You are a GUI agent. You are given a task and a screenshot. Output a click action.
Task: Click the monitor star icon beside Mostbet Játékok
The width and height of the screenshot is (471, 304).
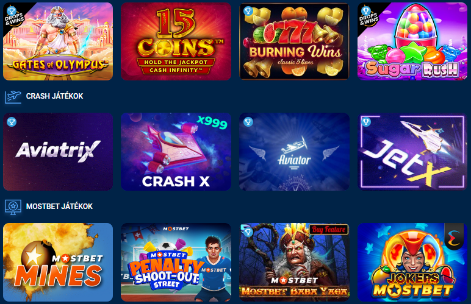coord(13,207)
